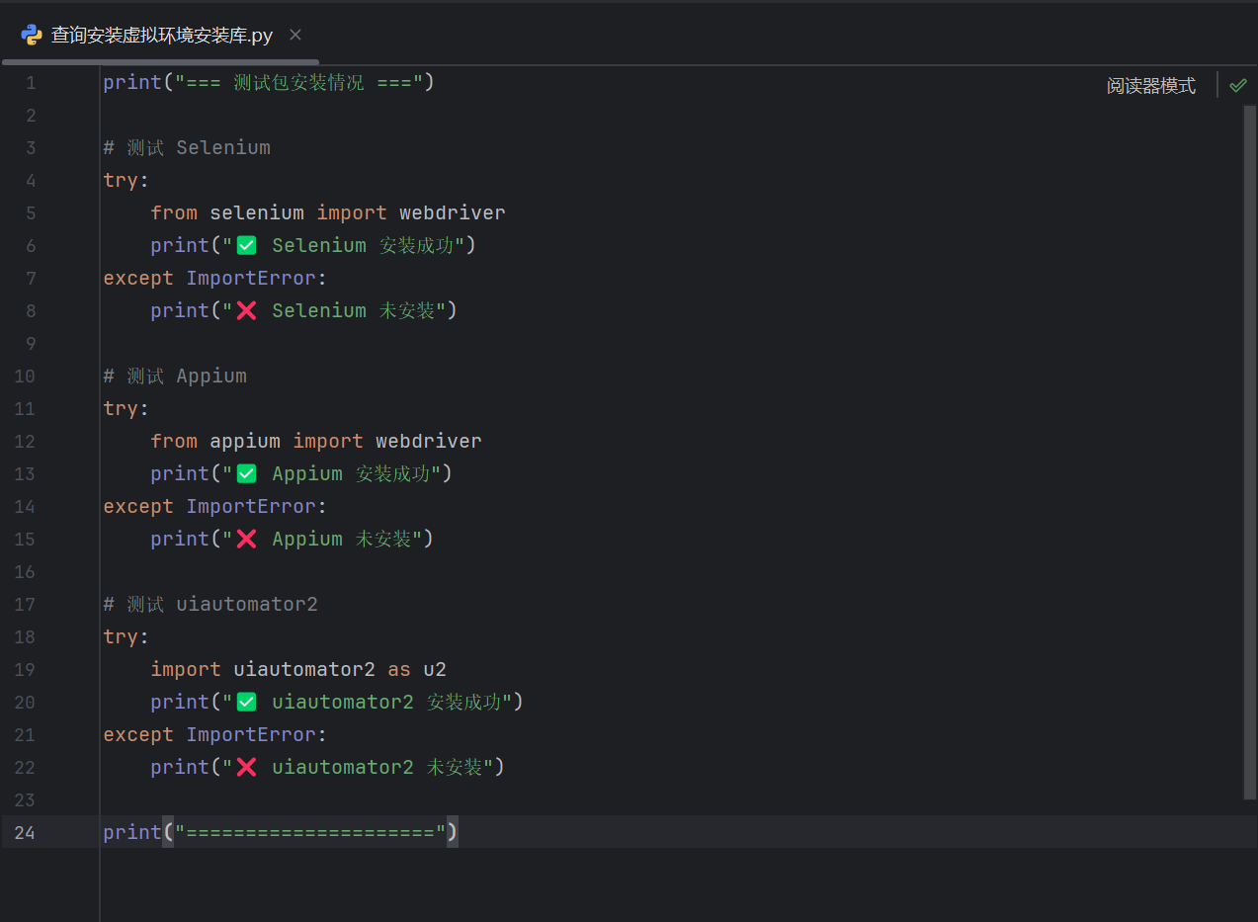Click the 'Appium 安装成功' print string
1258x922 pixels.
tap(333, 474)
